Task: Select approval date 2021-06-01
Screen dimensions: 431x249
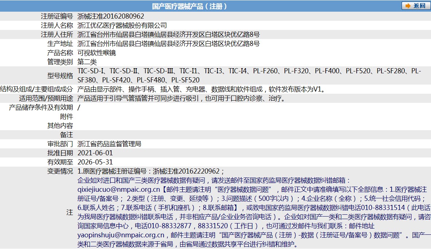Action: (x=95, y=153)
